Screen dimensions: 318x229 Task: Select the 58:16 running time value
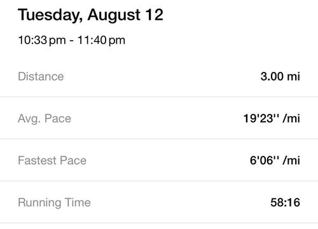[x=285, y=202]
